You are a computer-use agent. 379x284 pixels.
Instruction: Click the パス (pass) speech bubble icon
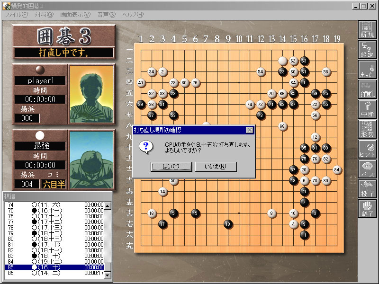coord(367,168)
